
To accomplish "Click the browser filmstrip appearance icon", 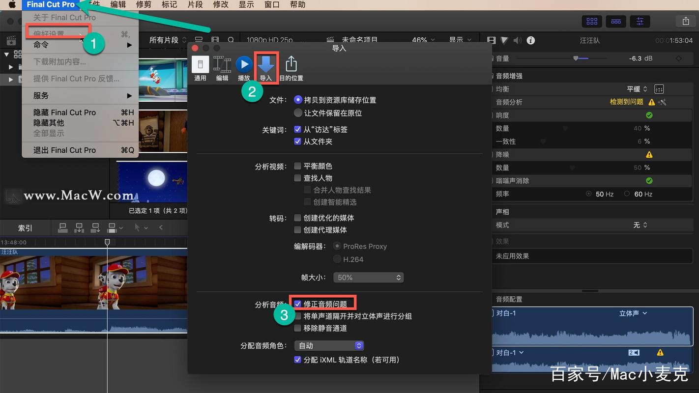I will [215, 40].
